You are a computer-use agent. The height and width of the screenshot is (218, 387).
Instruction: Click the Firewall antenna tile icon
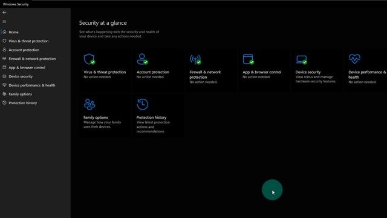(195, 59)
